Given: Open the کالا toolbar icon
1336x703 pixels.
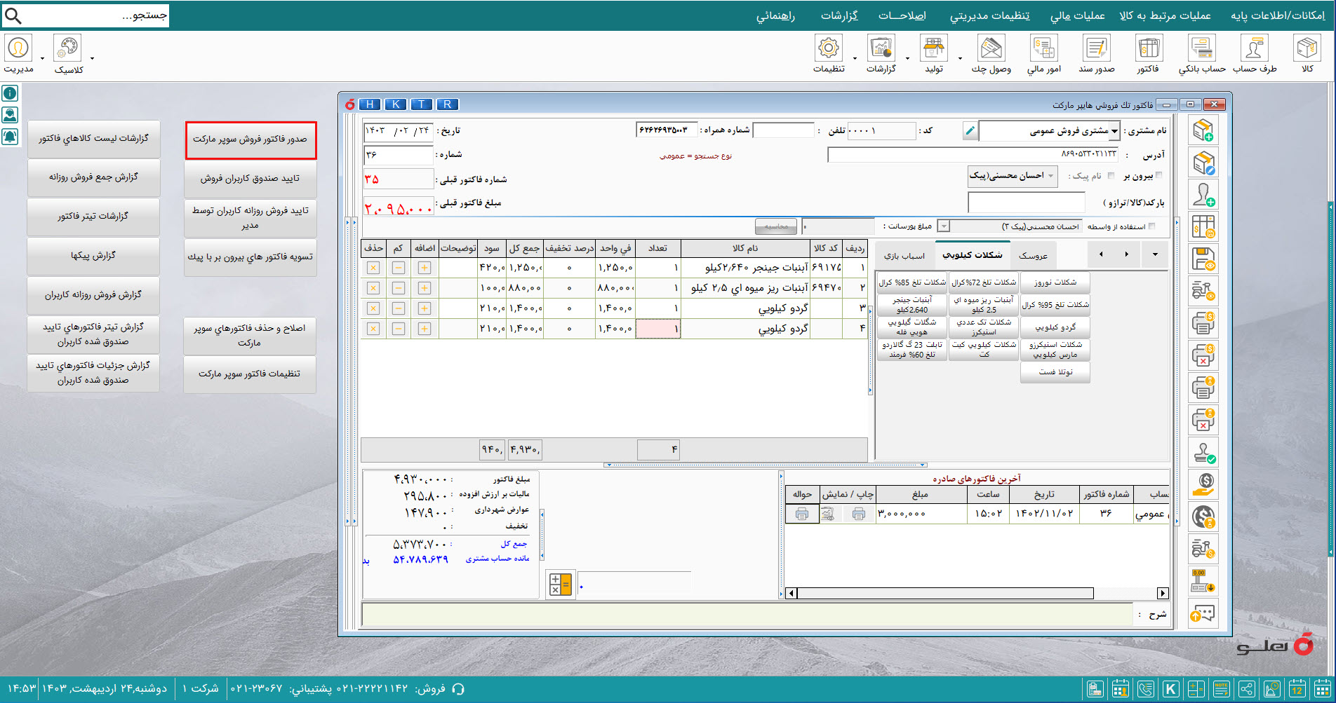Looking at the screenshot, I should tap(1307, 54).
